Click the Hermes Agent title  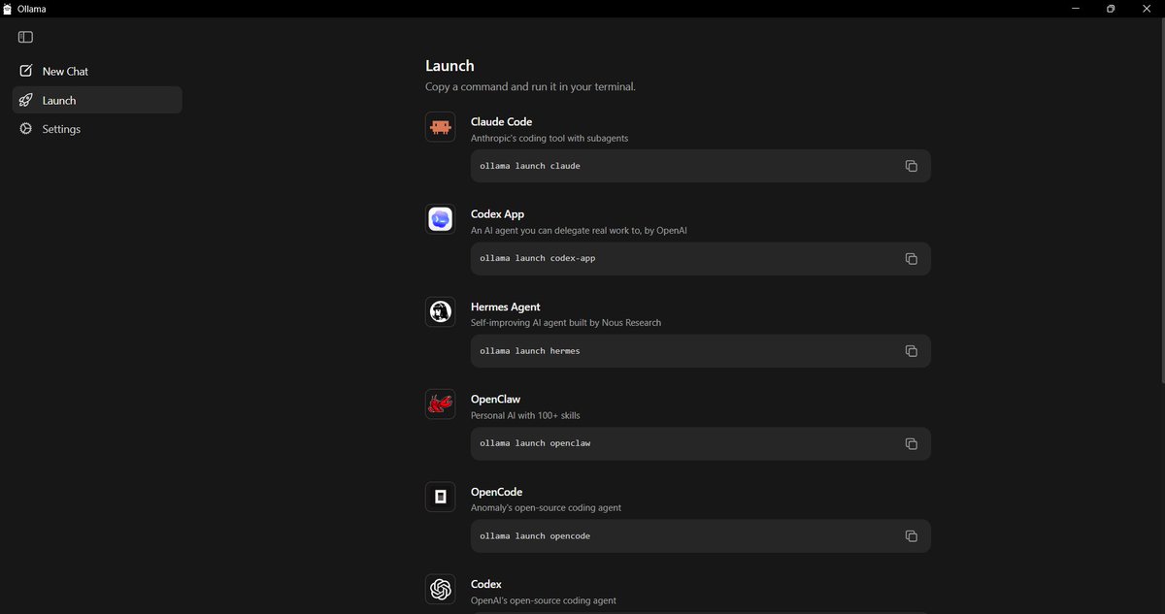tap(505, 307)
